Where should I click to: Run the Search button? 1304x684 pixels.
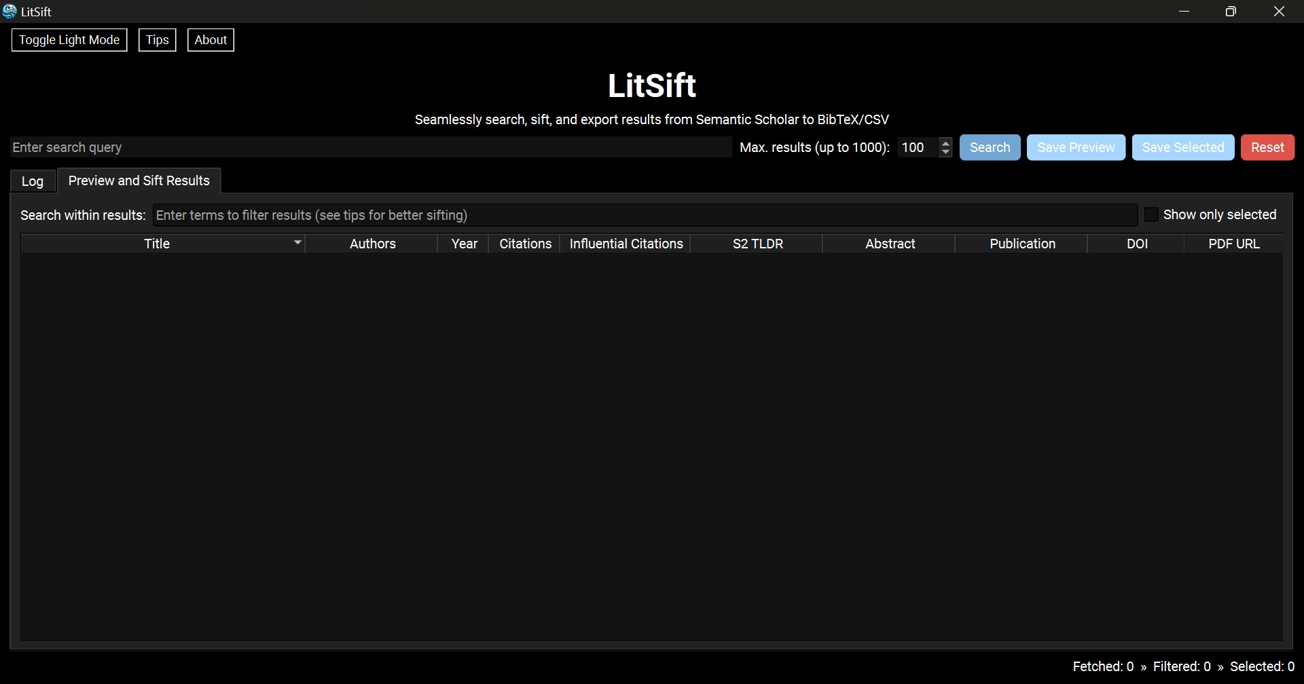point(990,147)
